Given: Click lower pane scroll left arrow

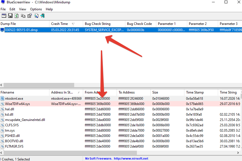Looking at the screenshot, I should [x=1, y=153].
